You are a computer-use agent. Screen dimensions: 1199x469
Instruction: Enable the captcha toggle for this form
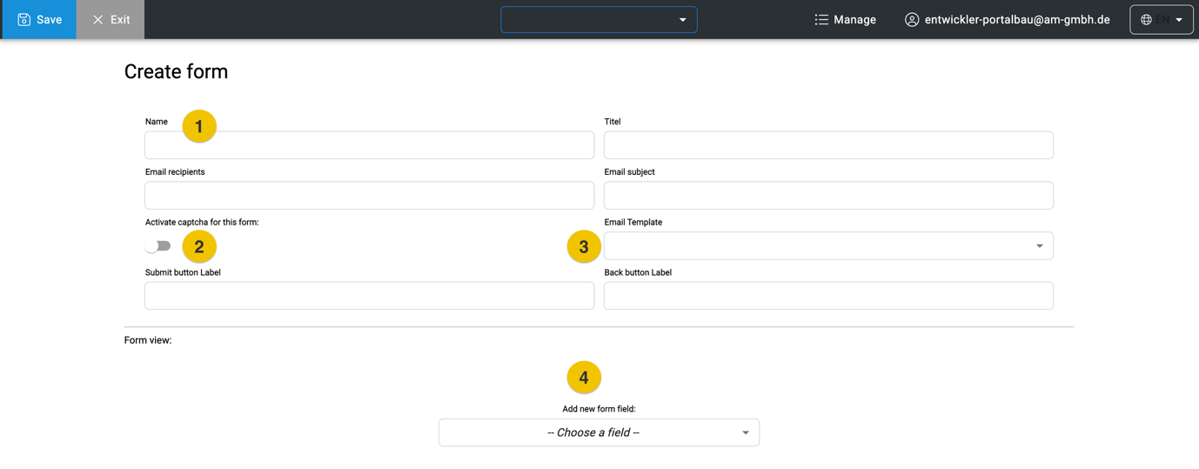click(x=157, y=246)
